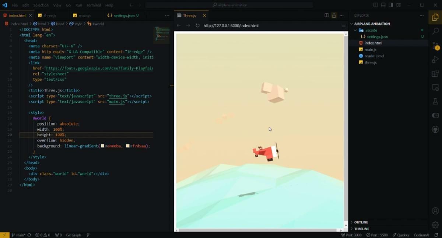
Task: Open Git Graph from the status bar
Action: pyautogui.click(x=75, y=235)
